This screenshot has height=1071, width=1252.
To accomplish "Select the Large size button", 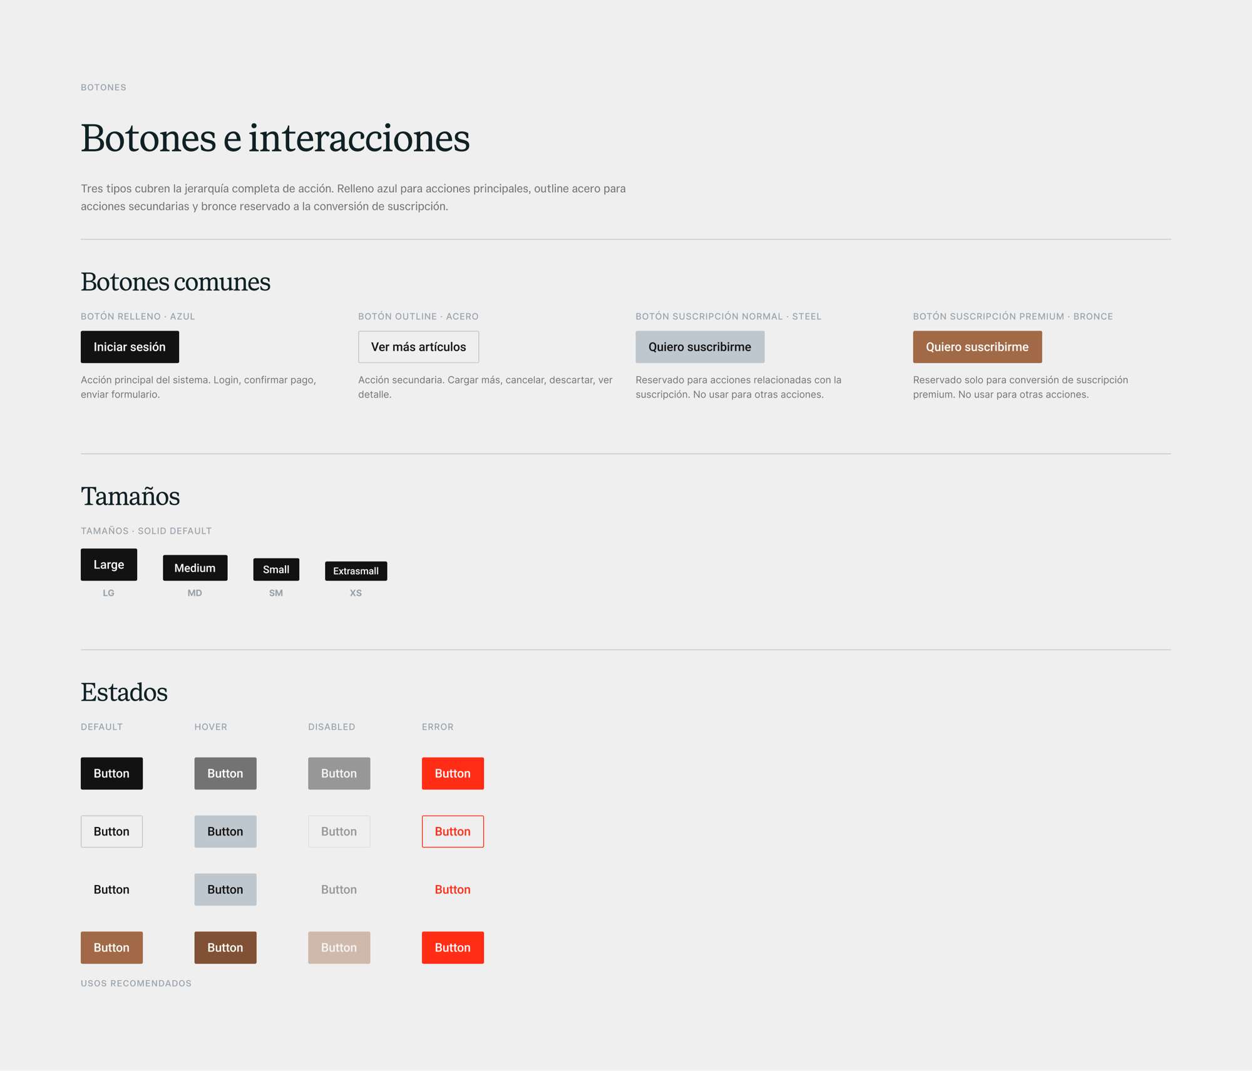I will tap(109, 565).
